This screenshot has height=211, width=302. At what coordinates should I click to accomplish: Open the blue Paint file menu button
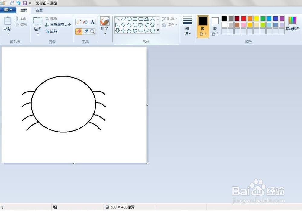8,10
